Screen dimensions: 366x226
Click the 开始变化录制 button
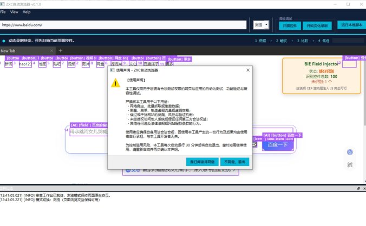317,25
